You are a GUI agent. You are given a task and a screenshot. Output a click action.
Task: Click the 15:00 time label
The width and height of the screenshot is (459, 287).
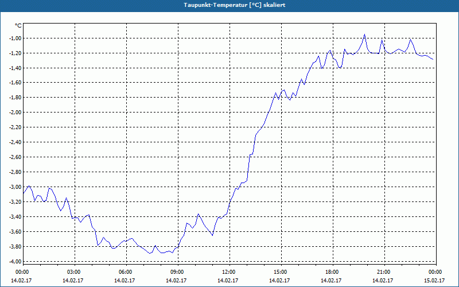click(x=279, y=272)
